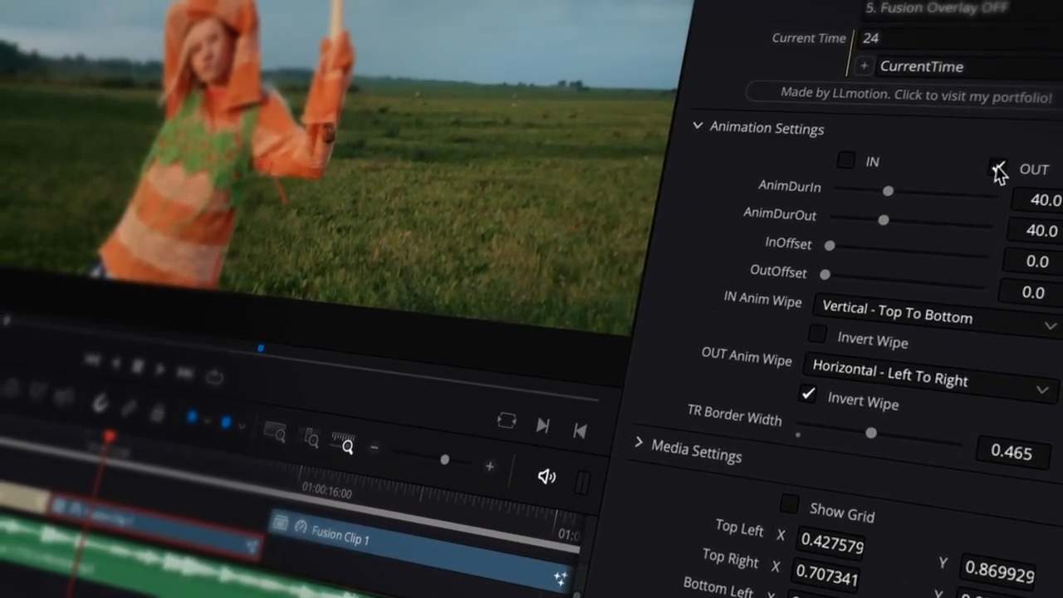Click the go-to-first-frame transport button

click(92, 360)
